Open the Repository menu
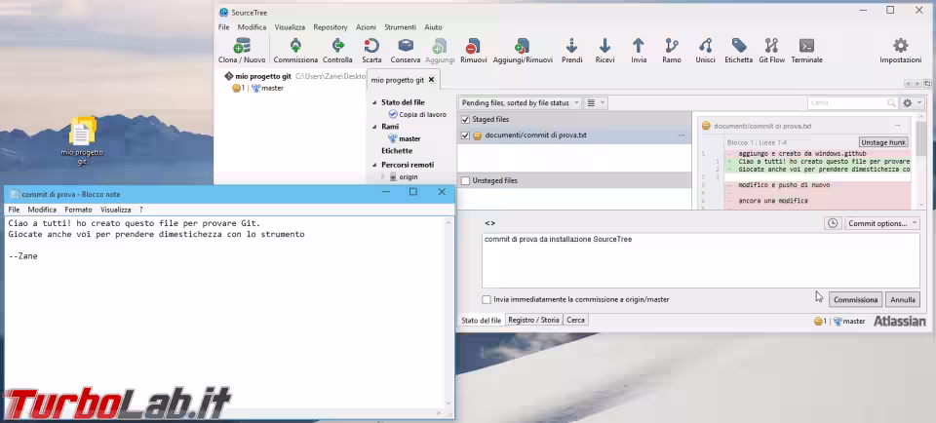The height and width of the screenshot is (423, 936). (331, 27)
